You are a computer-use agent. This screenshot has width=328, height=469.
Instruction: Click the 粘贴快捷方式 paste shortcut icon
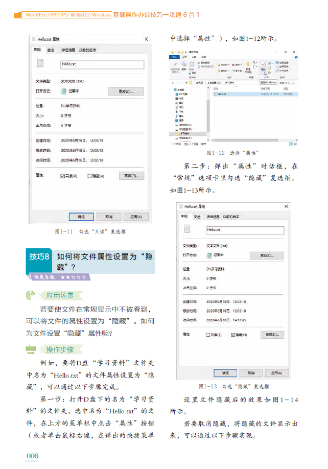[x=199, y=66]
